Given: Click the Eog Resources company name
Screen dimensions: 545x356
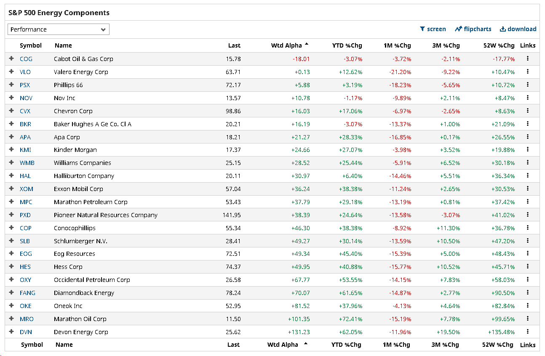Looking at the screenshot, I should click(75, 254).
